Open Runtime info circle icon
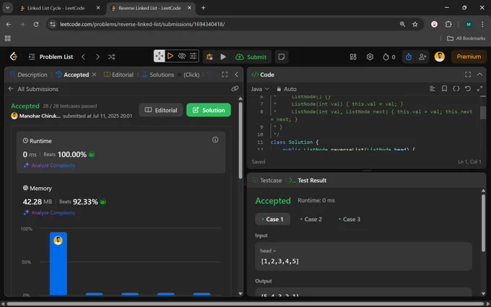 pyautogui.click(x=215, y=140)
